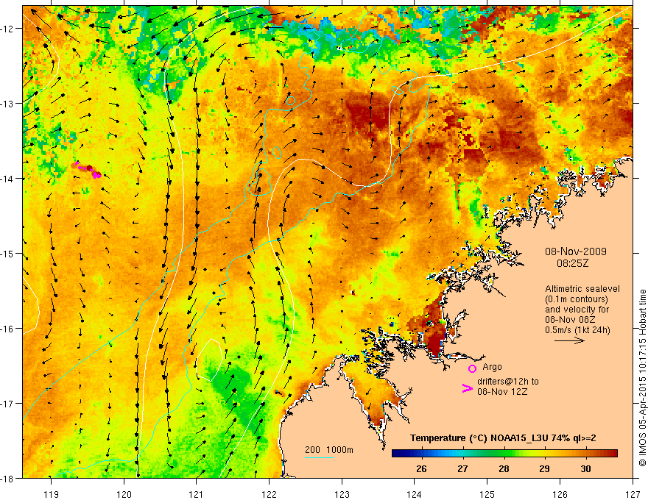Click the '-16' latitude axis label
This screenshot has width=648, height=500.
pos(7,329)
